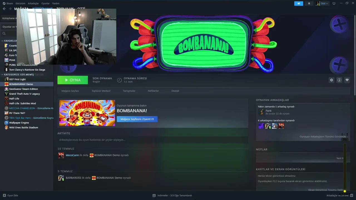The image size is (356, 200).
Task: Click the Half-Life game icon
Action: click(6, 99)
